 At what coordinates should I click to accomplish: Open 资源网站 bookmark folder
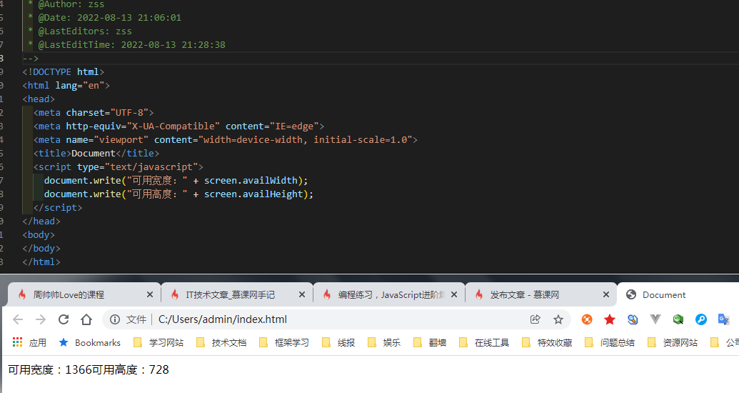tap(672, 342)
